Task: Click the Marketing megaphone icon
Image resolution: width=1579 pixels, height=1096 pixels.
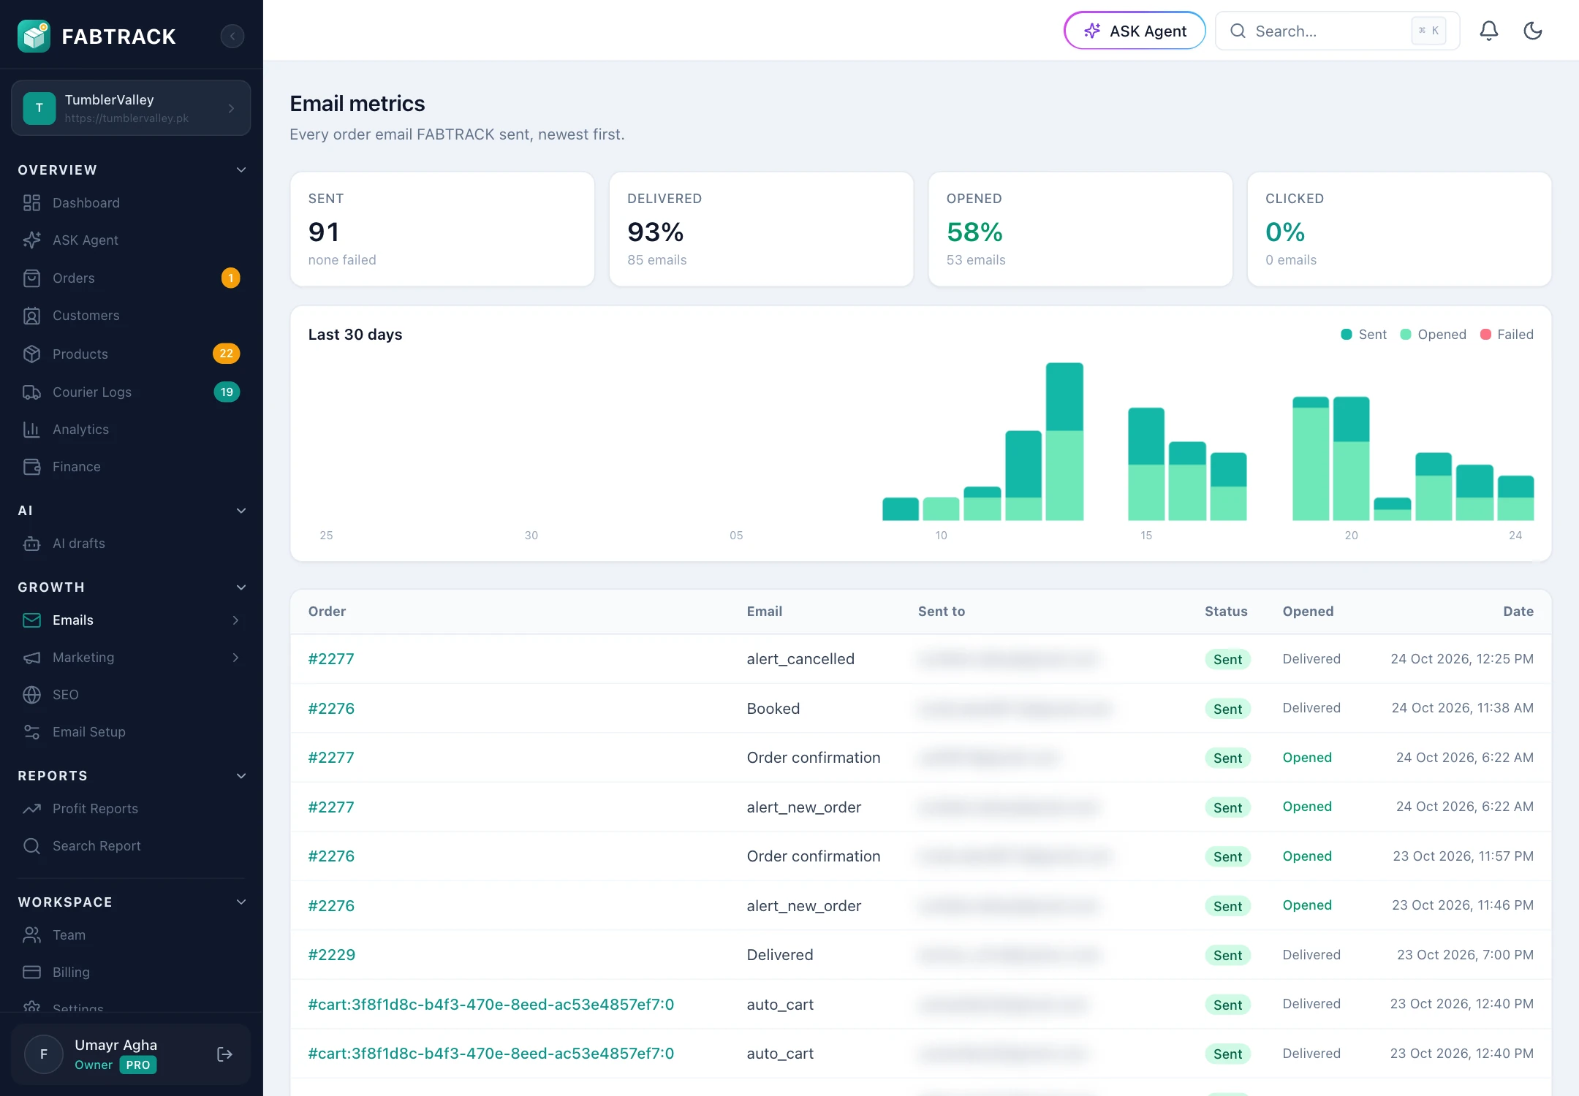Action: 31,657
